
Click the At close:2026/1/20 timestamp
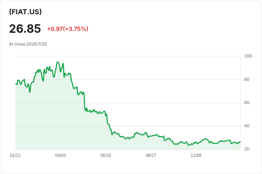click(x=28, y=44)
